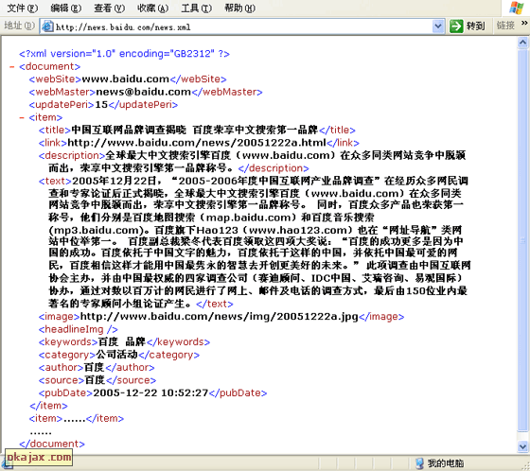530x471 pixels.
Task: Click the address bar URL field
Action: (x=242, y=26)
